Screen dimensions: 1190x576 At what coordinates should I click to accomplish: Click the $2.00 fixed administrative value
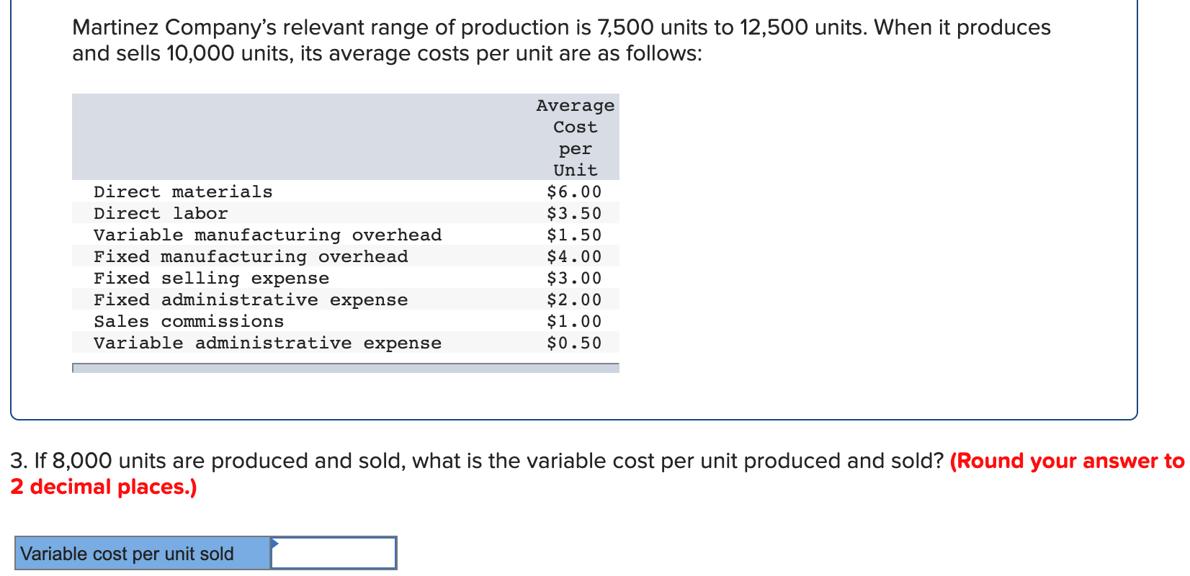pyautogui.click(x=574, y=300)
